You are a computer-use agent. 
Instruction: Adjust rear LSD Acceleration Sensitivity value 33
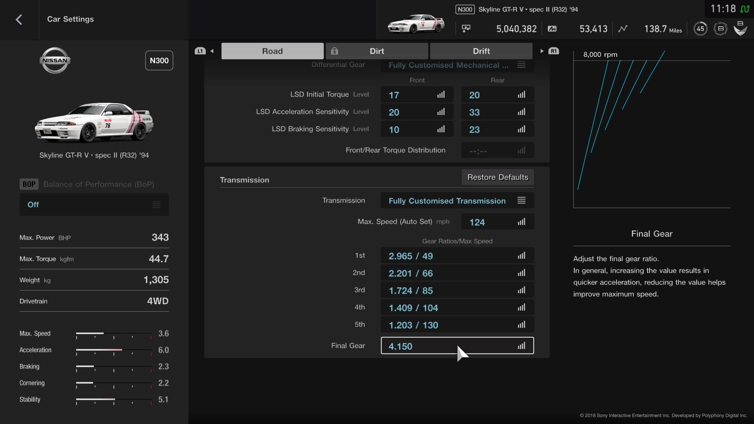click(x=498, y=112)
